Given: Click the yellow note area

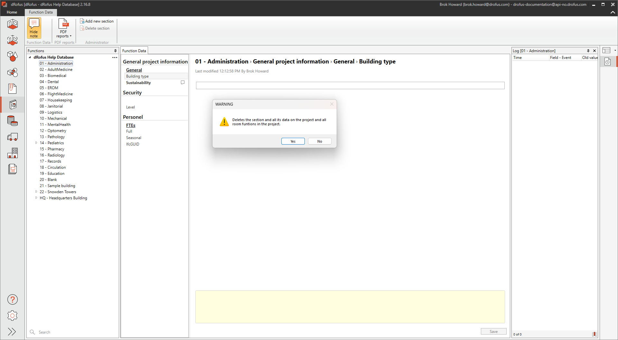Looking at the screenshot, I should tap(350, 307).
